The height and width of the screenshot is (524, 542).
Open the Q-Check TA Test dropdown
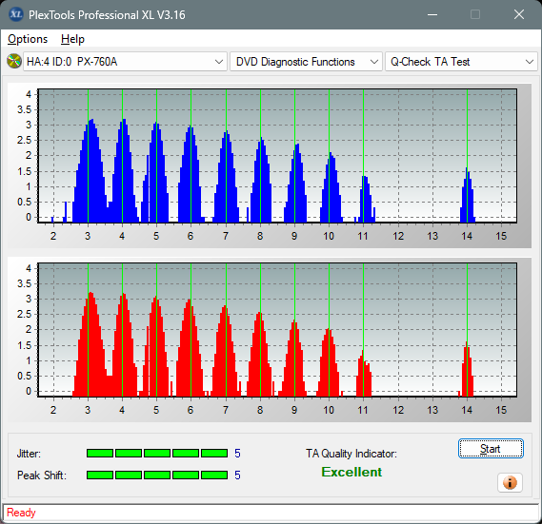point(461,62)
